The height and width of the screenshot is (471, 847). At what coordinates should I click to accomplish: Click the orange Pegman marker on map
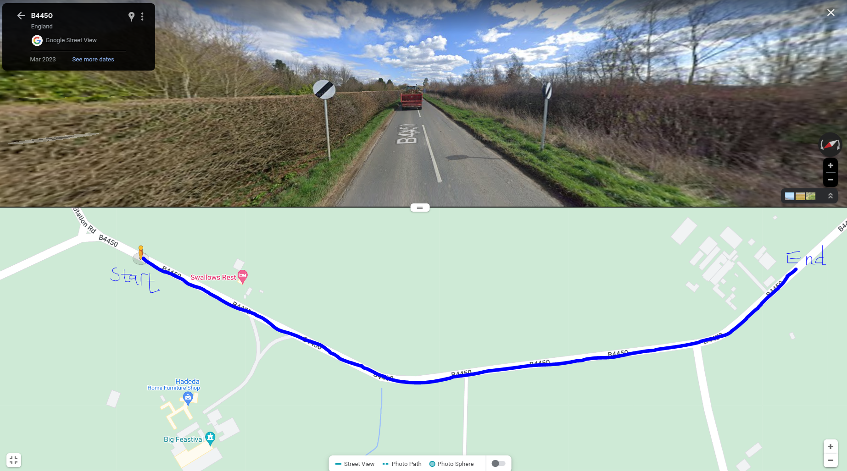tap(141, 252)
